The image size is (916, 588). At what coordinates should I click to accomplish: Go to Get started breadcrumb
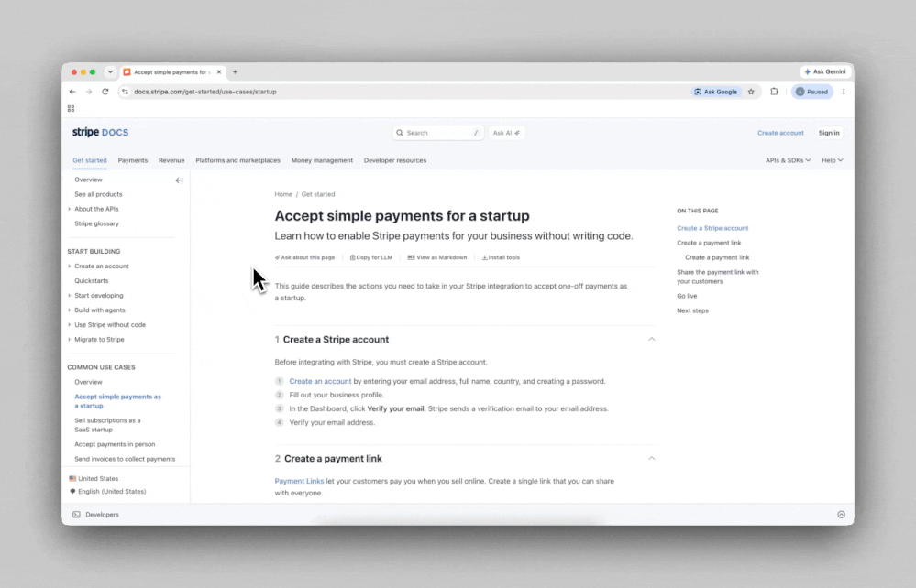coord(318,194)
